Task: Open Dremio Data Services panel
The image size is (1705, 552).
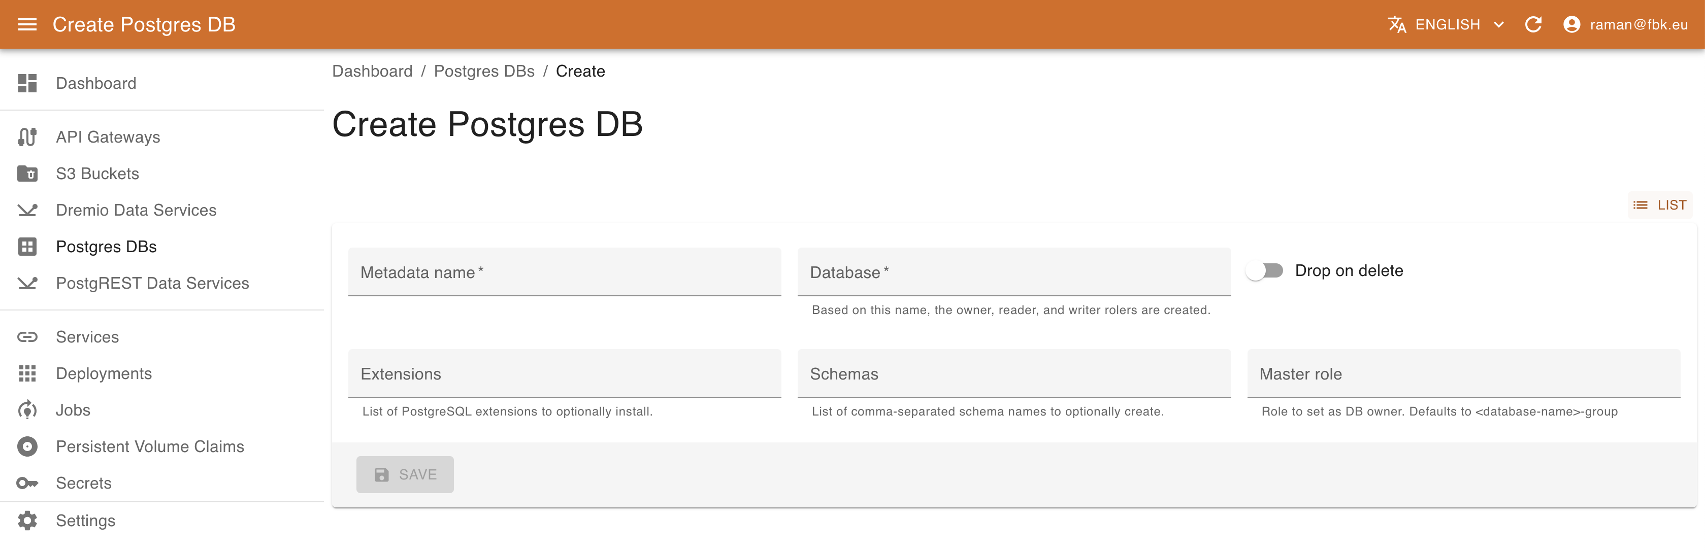Action: coord(136,210)
